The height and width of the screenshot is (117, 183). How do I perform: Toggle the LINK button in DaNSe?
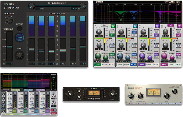[x=19, y=55]
